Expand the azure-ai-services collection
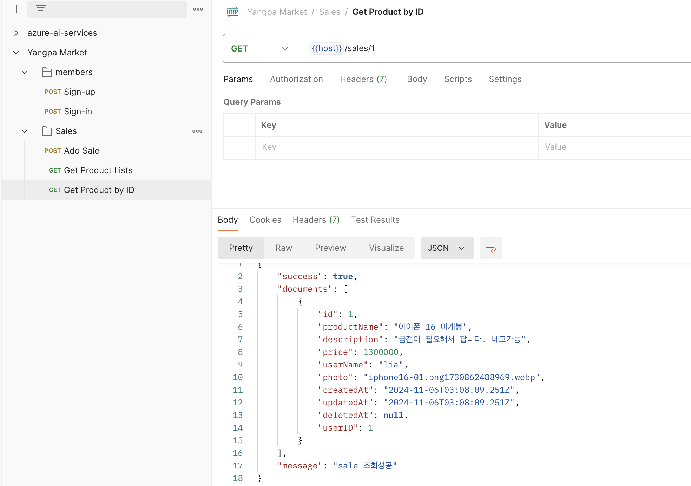 (x=16, y=33)
